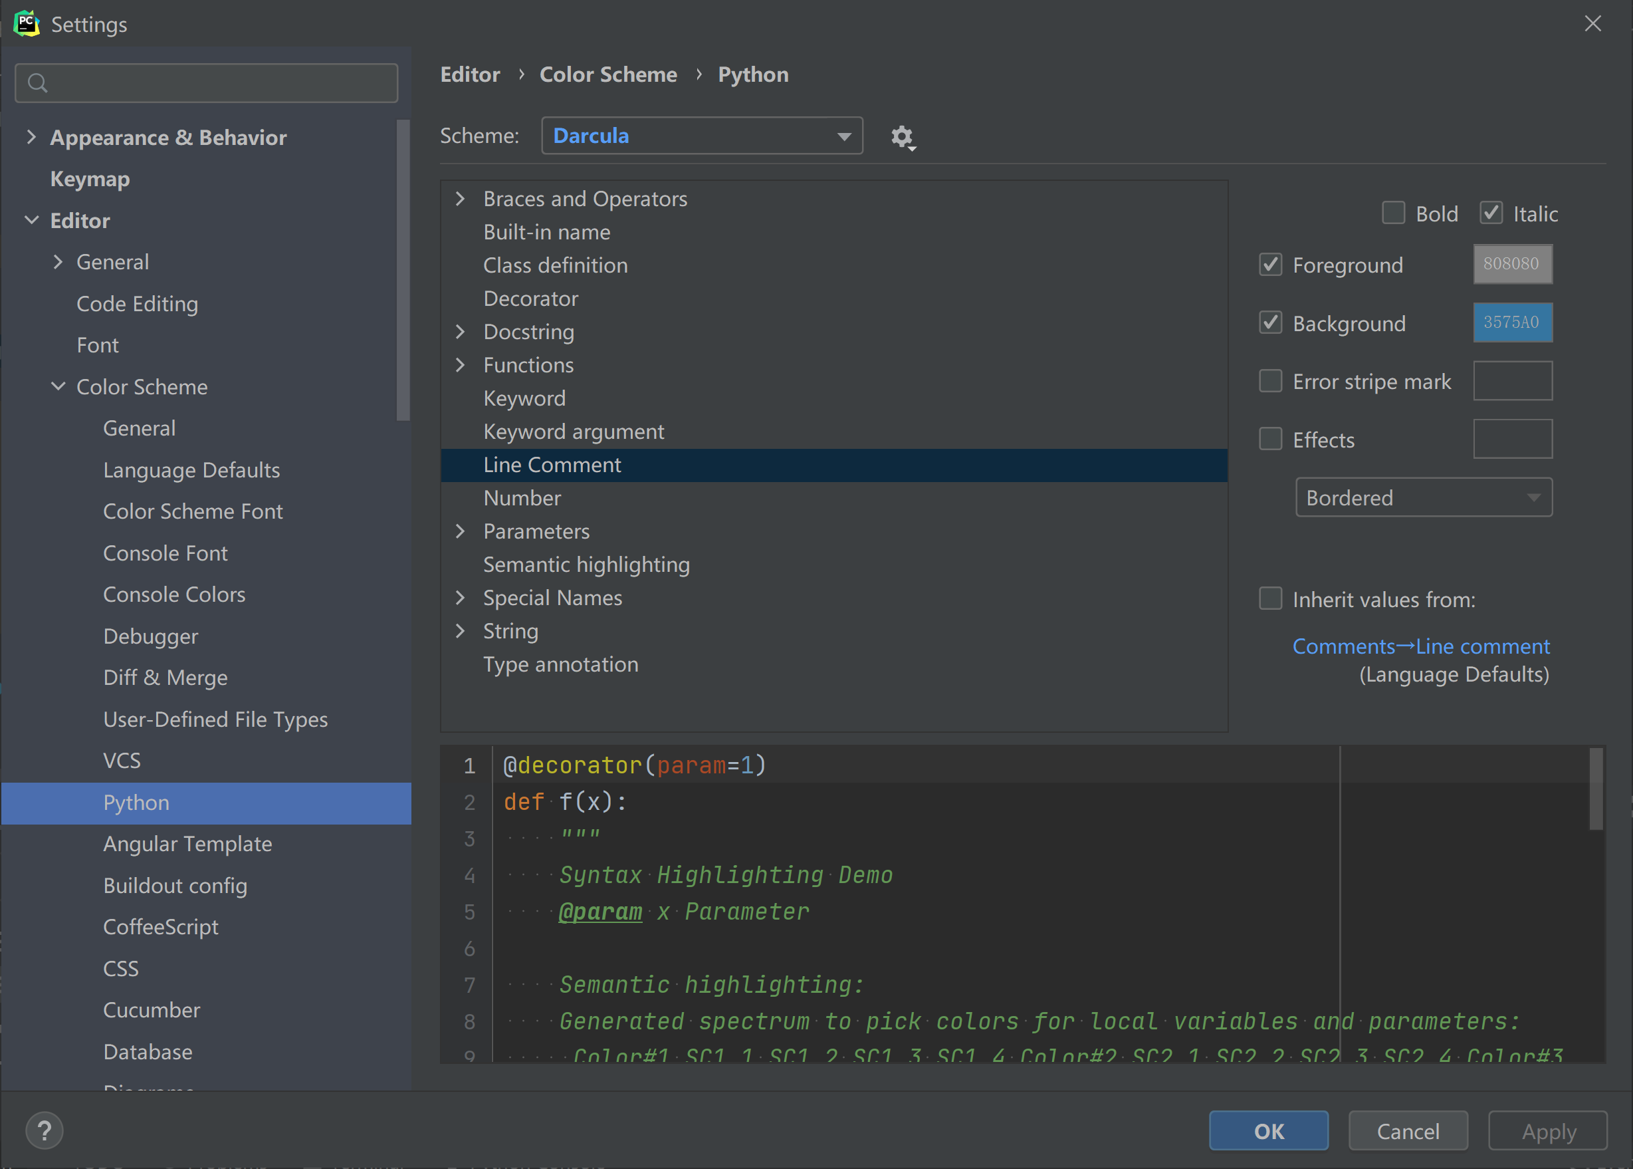Open Comments→Line comment link
1633x1169 pixels.
[x=1421, y=646]
